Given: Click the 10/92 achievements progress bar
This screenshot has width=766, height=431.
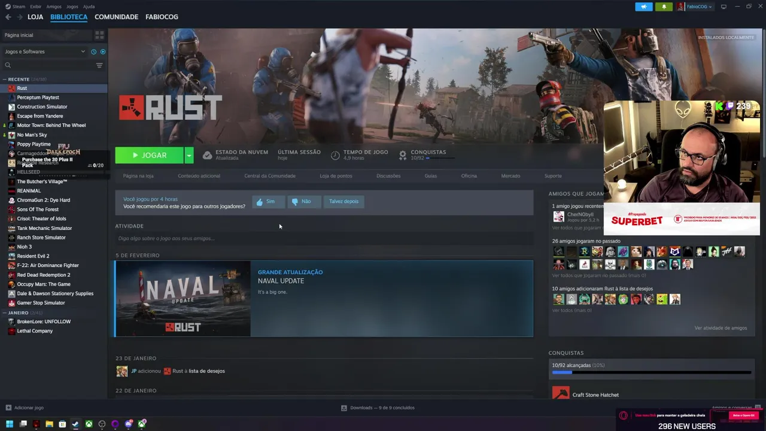Looking at the screenshot, I should click(652, 373).
